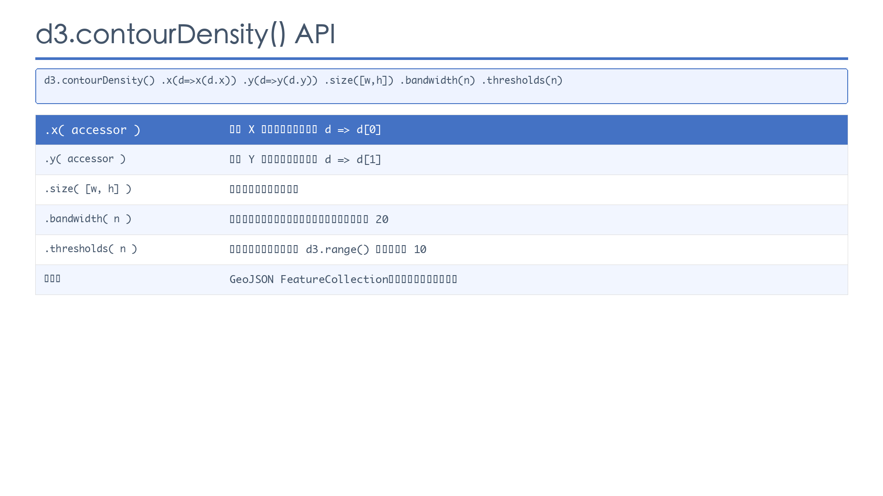The height and width of the screenshot is (496, 883).
Task: Click the d3.contourDensity() code snippet box
Action: tap(441, 86)
